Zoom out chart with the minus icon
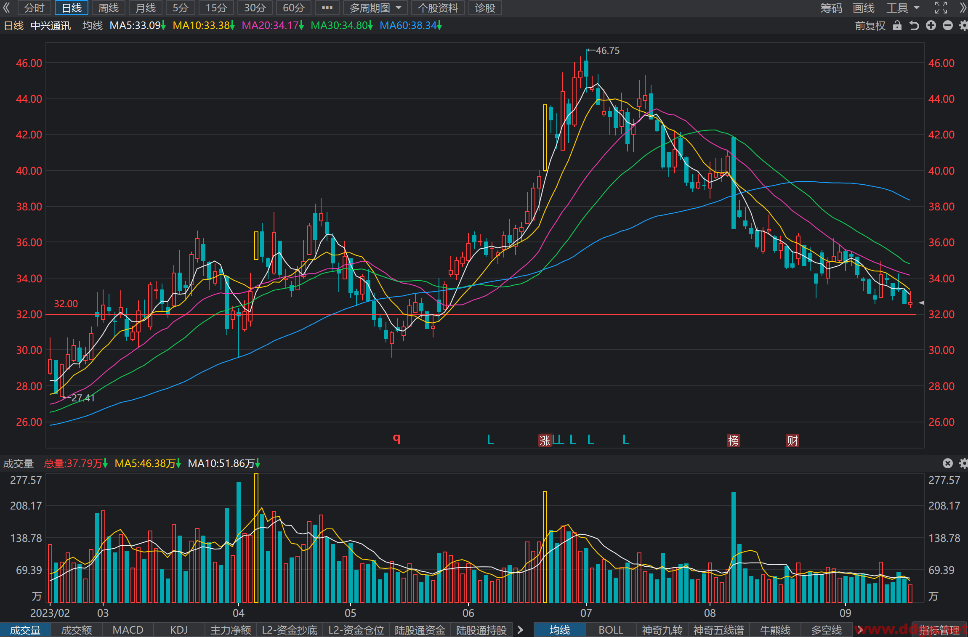This screenshot has width=968, height=637. coord(948,26)
